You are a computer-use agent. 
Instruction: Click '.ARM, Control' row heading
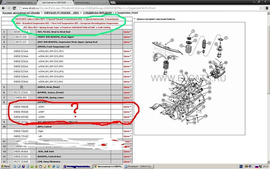(x=44, y=127)
